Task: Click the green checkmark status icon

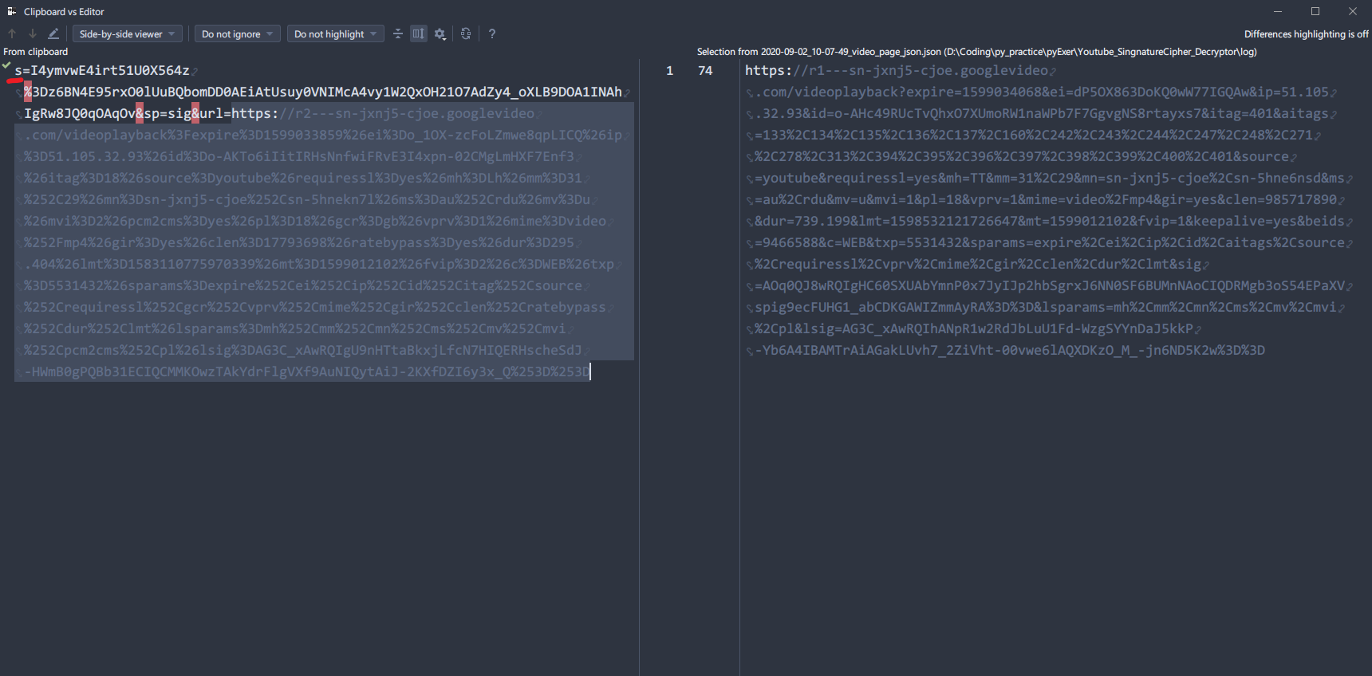Action: [6, 66]
